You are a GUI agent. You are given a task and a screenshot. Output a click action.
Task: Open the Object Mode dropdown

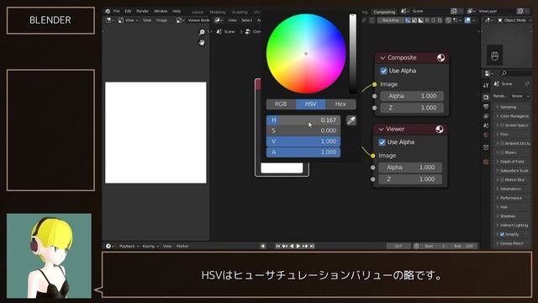[514, 20]
